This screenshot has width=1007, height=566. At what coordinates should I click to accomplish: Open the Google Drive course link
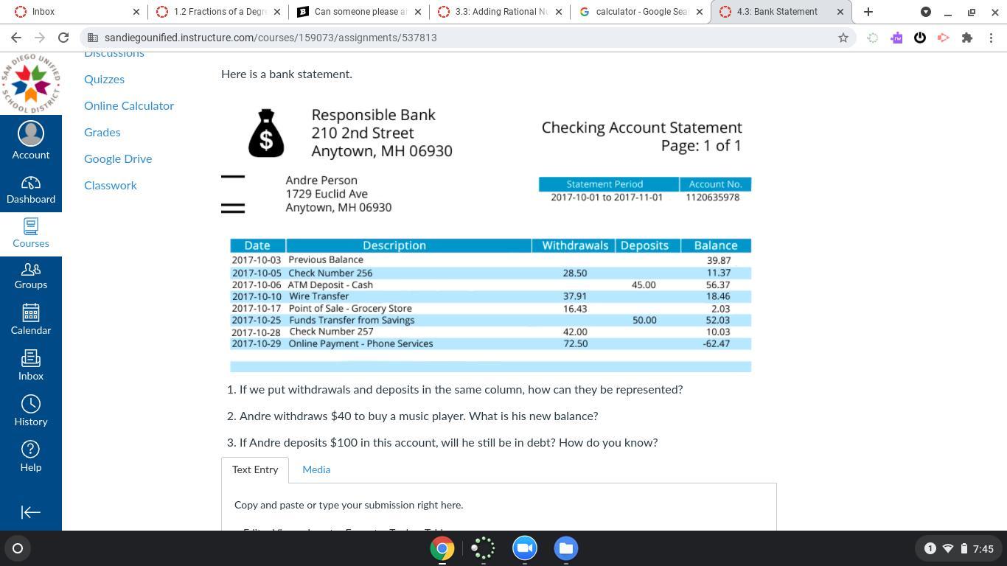118,159
